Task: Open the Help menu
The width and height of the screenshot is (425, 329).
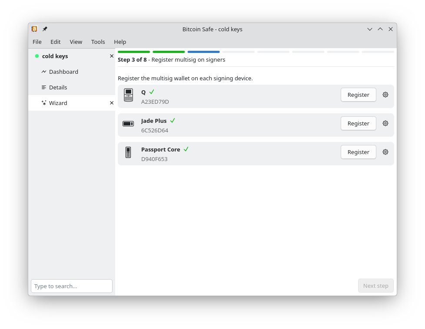Action: click(x=120, y=42)
